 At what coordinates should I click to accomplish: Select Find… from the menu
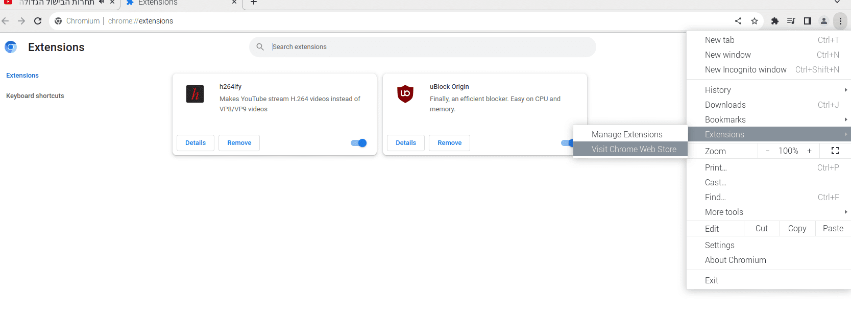coord(769,197)
